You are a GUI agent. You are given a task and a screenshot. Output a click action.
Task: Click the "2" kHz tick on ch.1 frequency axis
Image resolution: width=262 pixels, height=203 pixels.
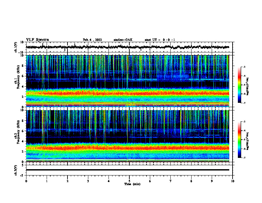click(23, 97)
